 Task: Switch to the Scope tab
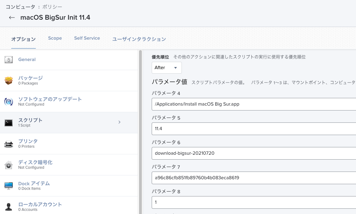pos(55,38)
